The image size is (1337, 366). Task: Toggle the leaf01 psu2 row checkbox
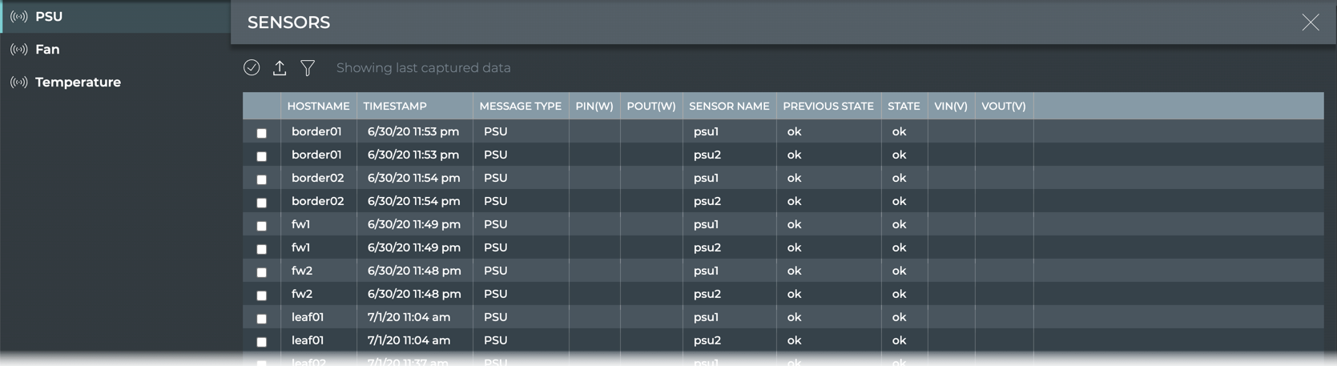[261, 342]
